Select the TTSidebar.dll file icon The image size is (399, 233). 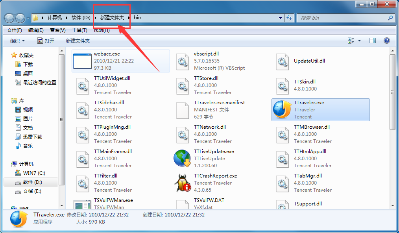point(83,110)
